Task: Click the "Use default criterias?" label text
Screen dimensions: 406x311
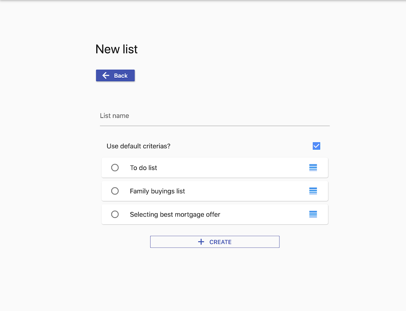Action: (x=139, y=146)
